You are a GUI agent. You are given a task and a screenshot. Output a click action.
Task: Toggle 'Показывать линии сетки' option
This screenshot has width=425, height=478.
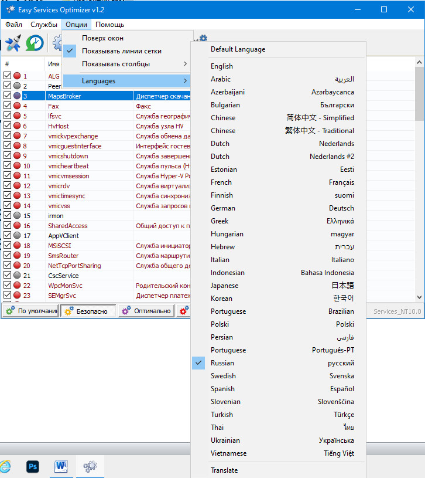tap(126, 51)
